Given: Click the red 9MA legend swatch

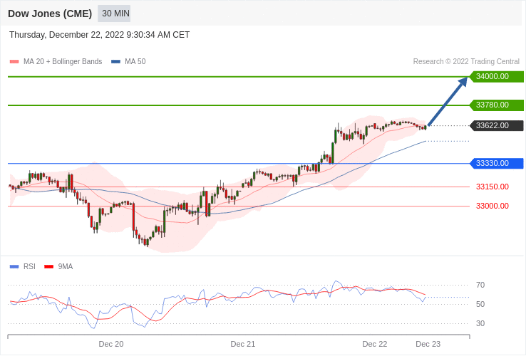Looking at the screenshot, I should [49, 267].
